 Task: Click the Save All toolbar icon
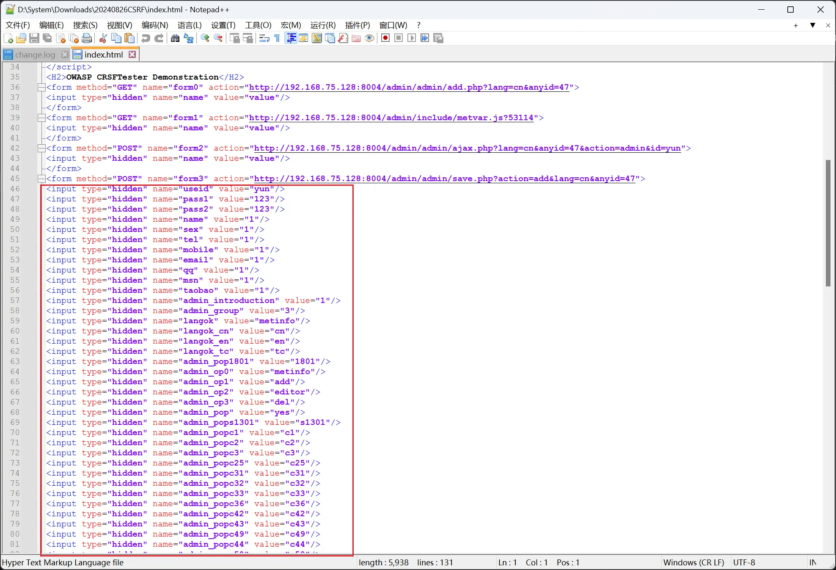(x=47, y=39)
